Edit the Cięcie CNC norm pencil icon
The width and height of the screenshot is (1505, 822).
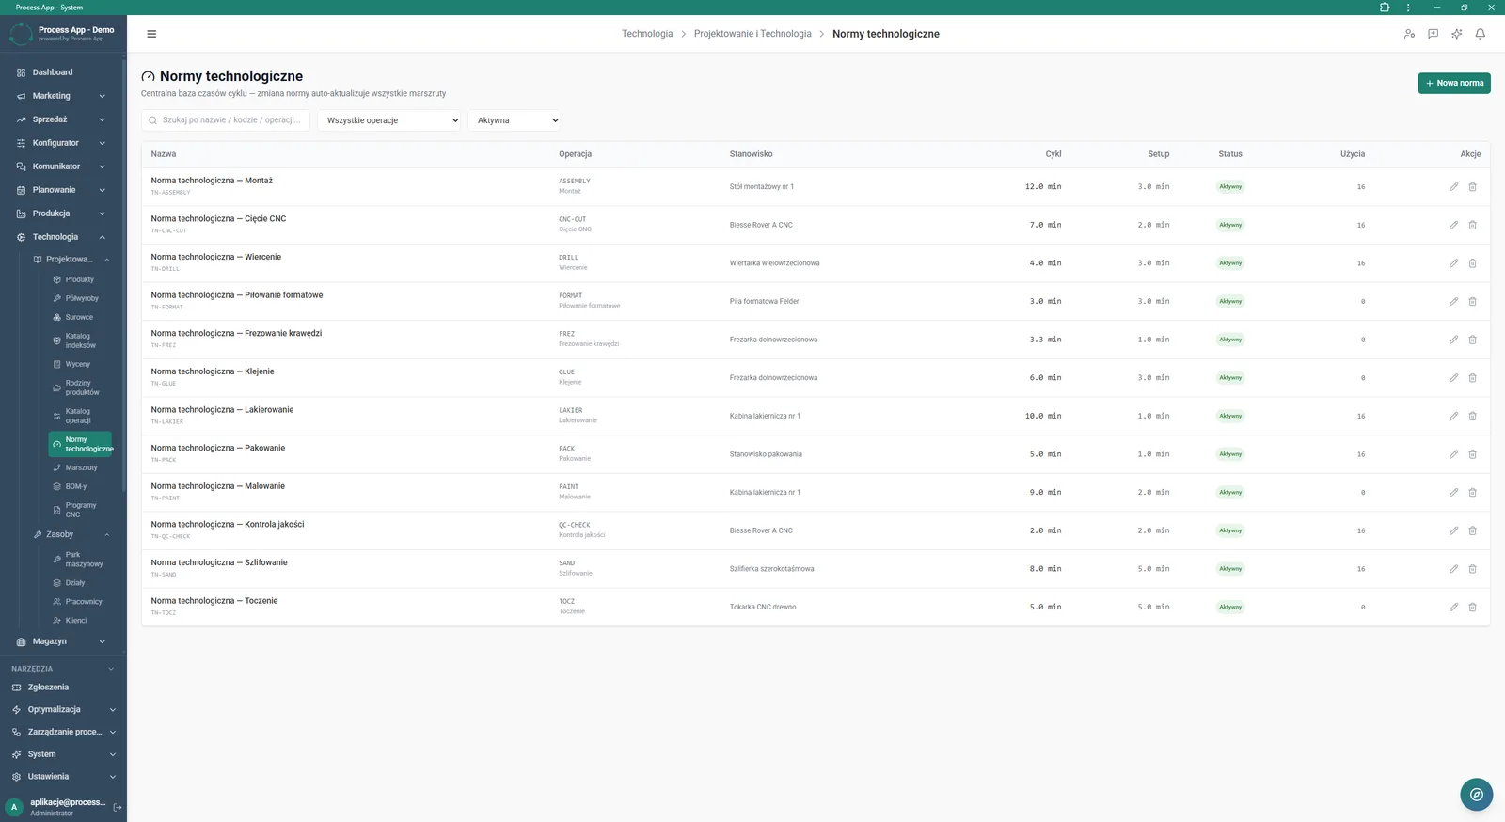(1453, 225)
